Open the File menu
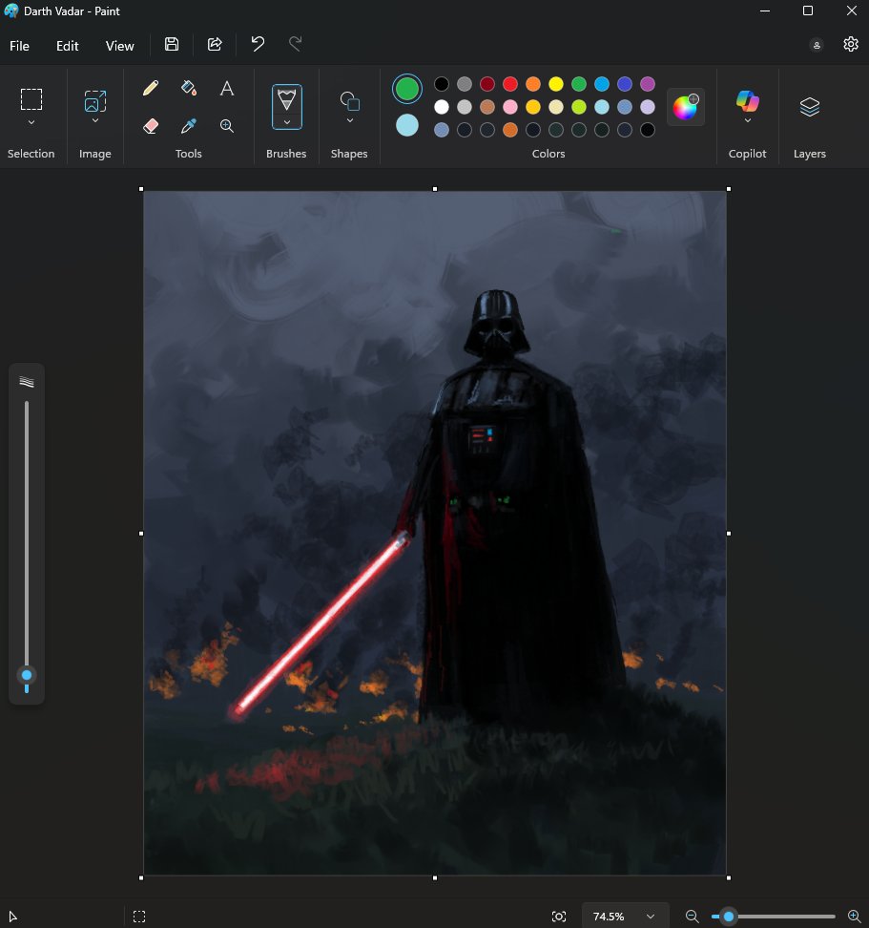Viewport: 869px width, 928px height. (x=19, y=45)
